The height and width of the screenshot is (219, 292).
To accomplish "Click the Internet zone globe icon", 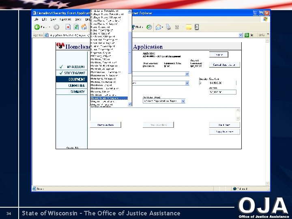I will tap(235, 189).
